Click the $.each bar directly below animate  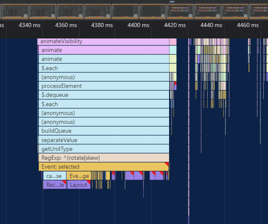pyautogui.click(x=104, y=68)
